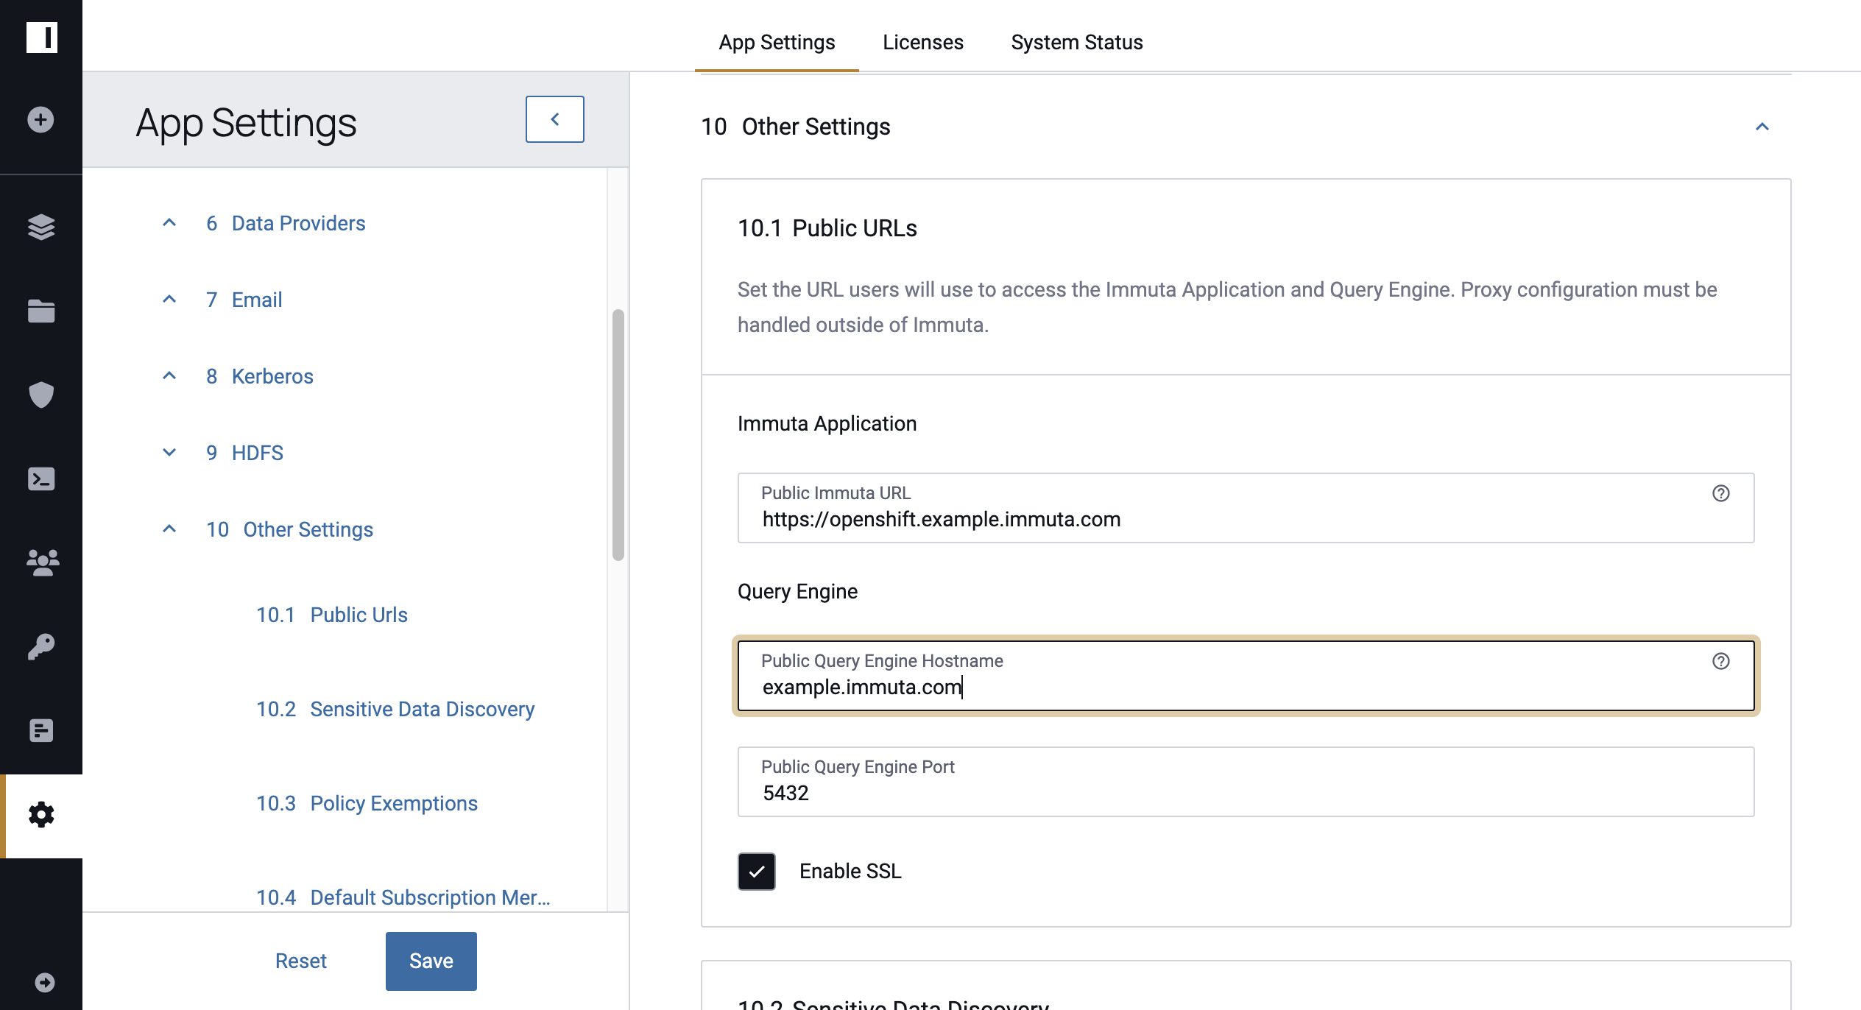Open Data Sources layers icon
This screenshot has width=1861, height=1010.
[41, 227]
